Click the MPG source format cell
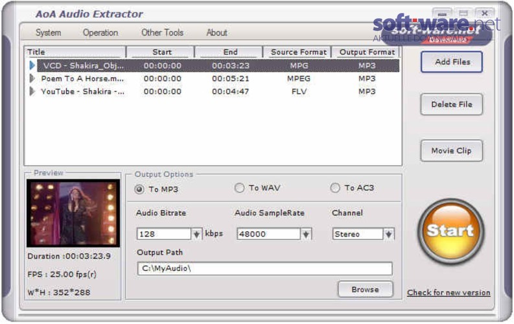514x324 pixels. 299,65
